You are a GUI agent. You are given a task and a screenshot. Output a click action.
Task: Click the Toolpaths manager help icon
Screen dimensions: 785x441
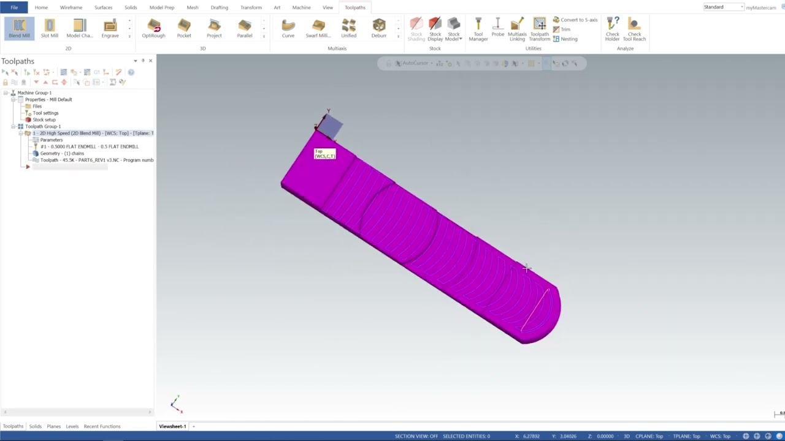131,72
